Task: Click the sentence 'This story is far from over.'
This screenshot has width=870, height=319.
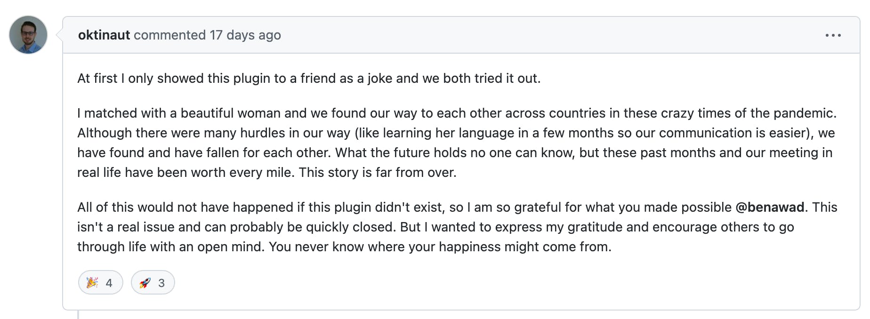Action: (378, 172)
